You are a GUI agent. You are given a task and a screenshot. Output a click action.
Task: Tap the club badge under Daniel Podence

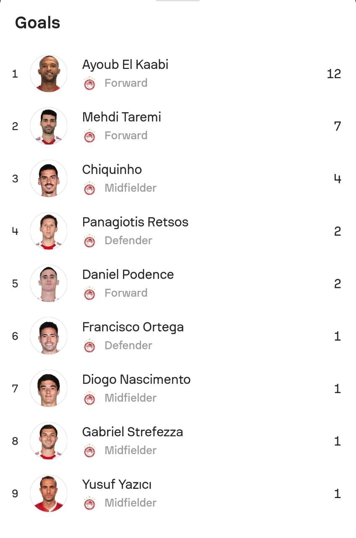coord(89,294)
